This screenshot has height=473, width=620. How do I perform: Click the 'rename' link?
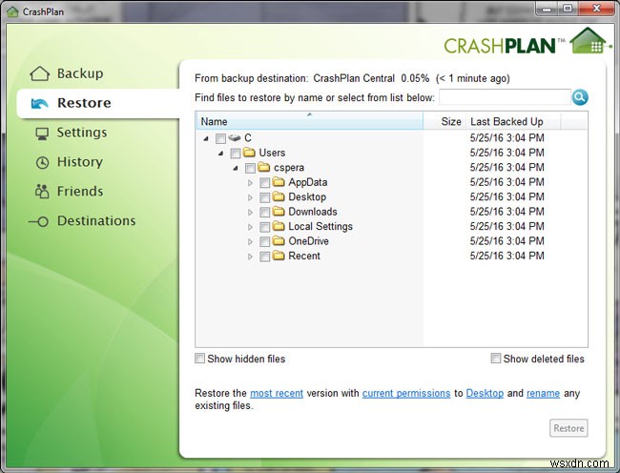[x=543, y=393]
